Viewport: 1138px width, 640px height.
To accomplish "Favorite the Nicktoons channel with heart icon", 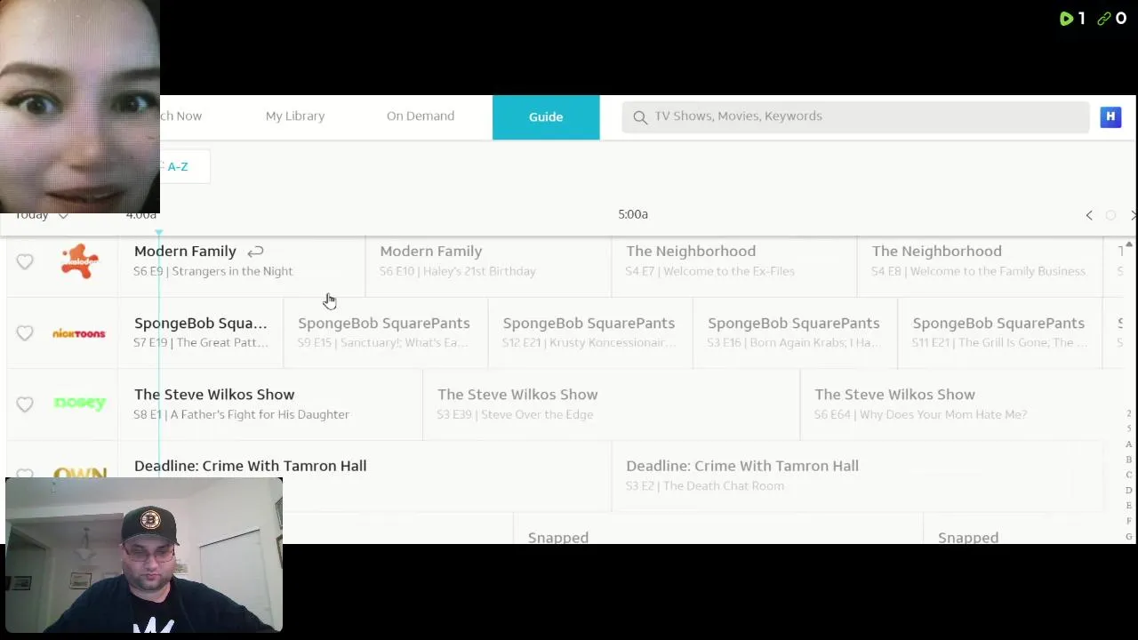I will point(25,332).
